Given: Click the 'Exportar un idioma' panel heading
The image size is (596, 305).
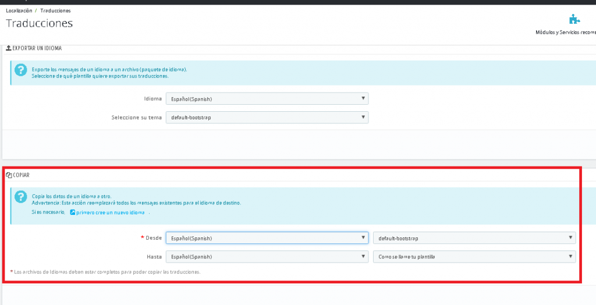Looking at the screenshot, I should tap(37, 48).
